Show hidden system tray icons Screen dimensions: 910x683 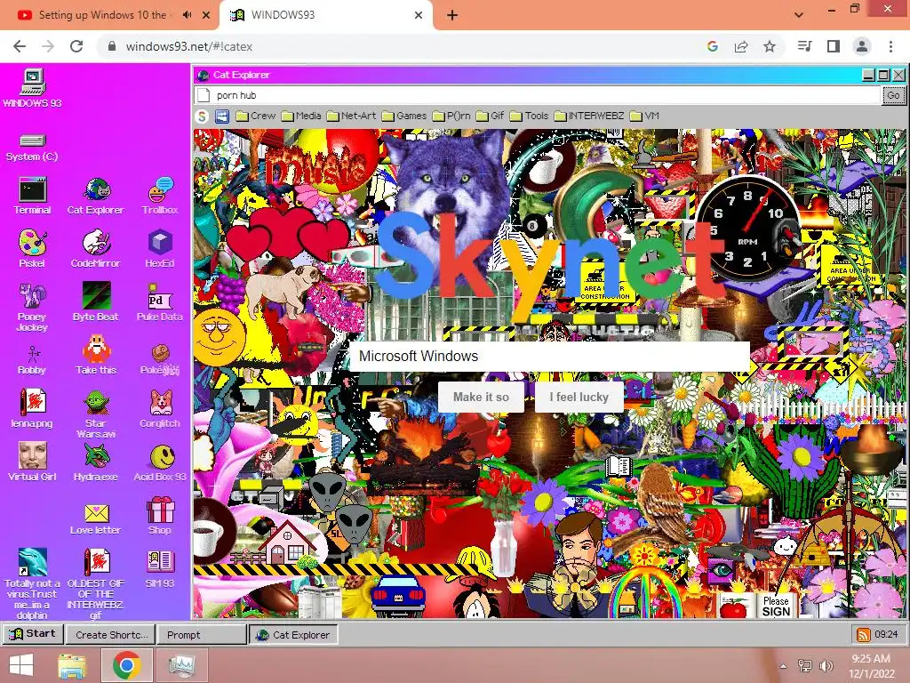coord(784,667)
